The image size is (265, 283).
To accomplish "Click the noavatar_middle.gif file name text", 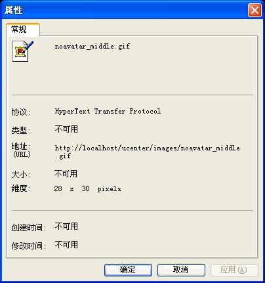I will (92, 47).
